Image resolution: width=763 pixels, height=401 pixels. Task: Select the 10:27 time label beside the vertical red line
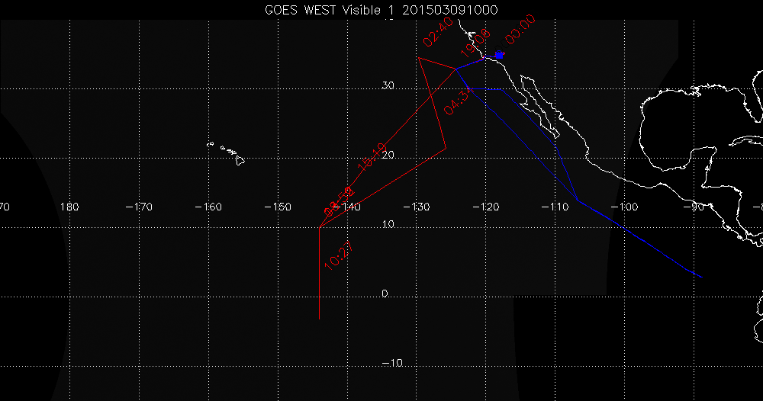338,255
